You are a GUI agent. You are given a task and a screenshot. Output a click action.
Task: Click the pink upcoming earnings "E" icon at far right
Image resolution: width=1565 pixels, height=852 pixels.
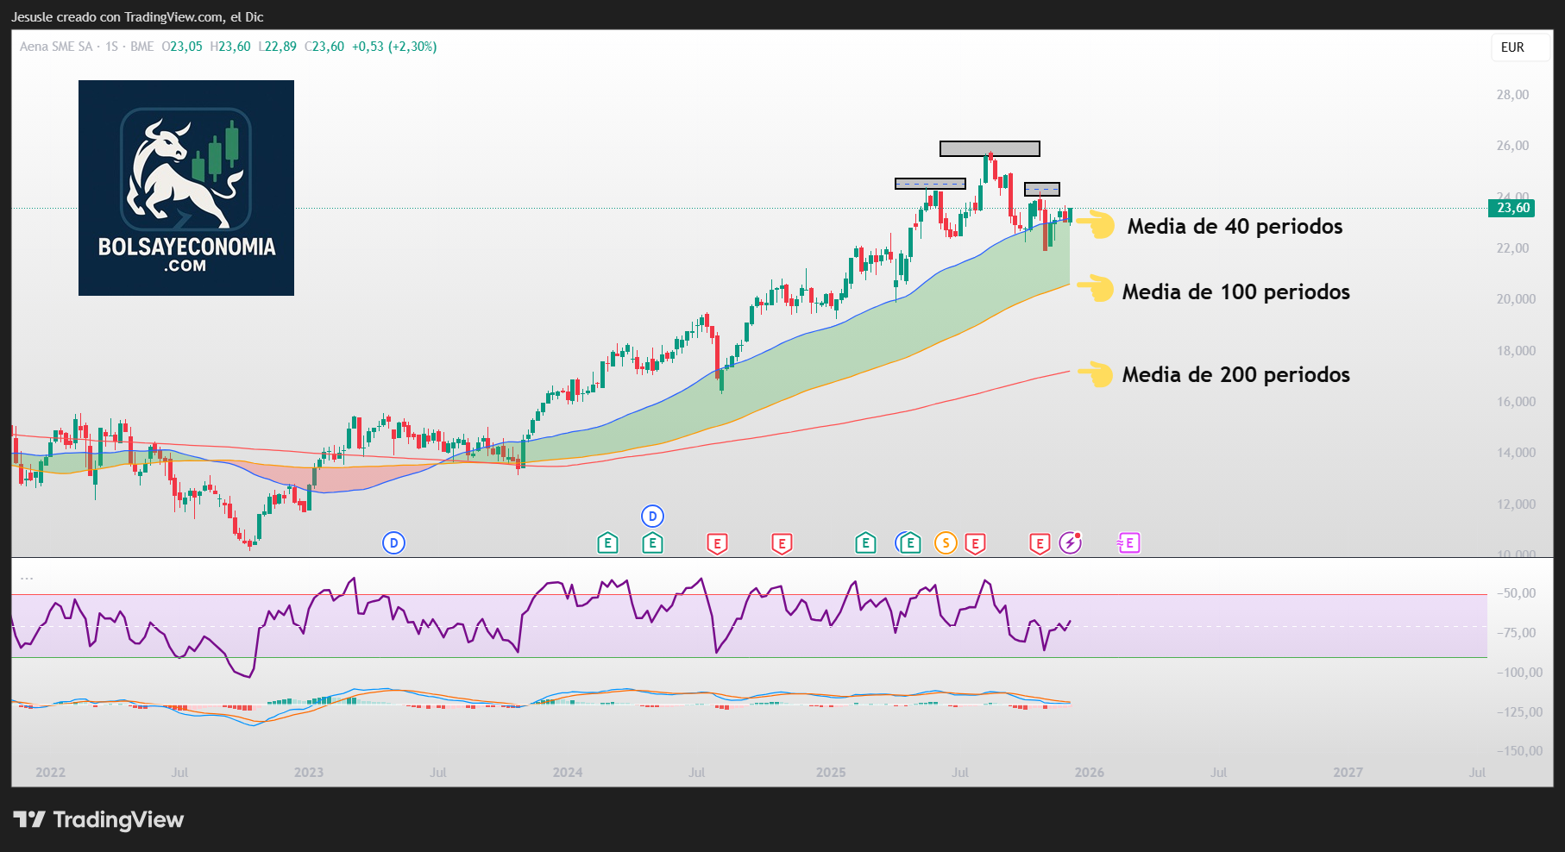pos(1128,543)
